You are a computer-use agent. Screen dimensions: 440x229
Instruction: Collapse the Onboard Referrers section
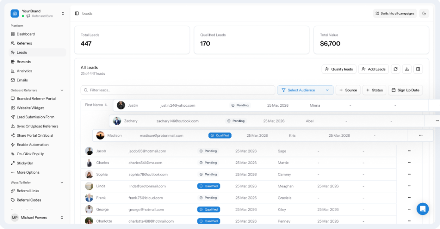pyautogui.click(x=62, y=90)
